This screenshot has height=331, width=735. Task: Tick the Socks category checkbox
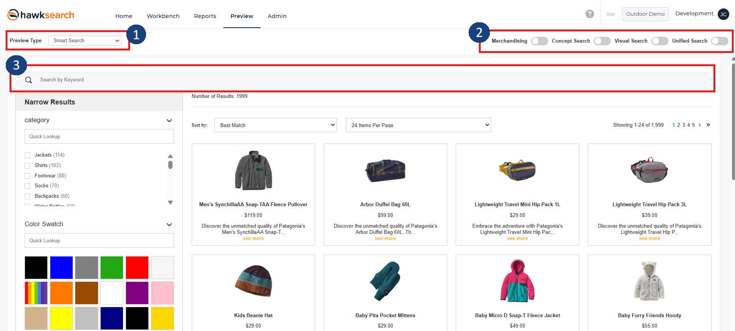[28, 186]
